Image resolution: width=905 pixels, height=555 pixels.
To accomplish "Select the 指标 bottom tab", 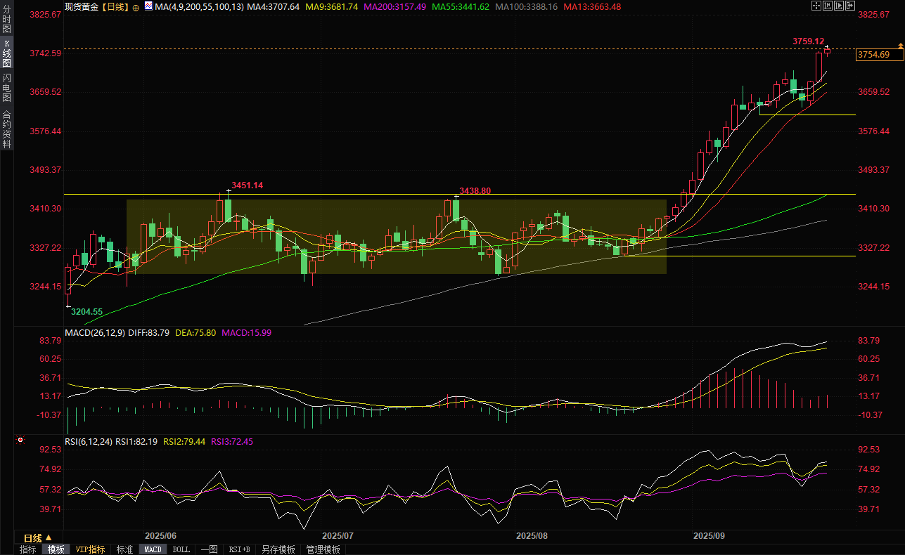I will point(28,549).
